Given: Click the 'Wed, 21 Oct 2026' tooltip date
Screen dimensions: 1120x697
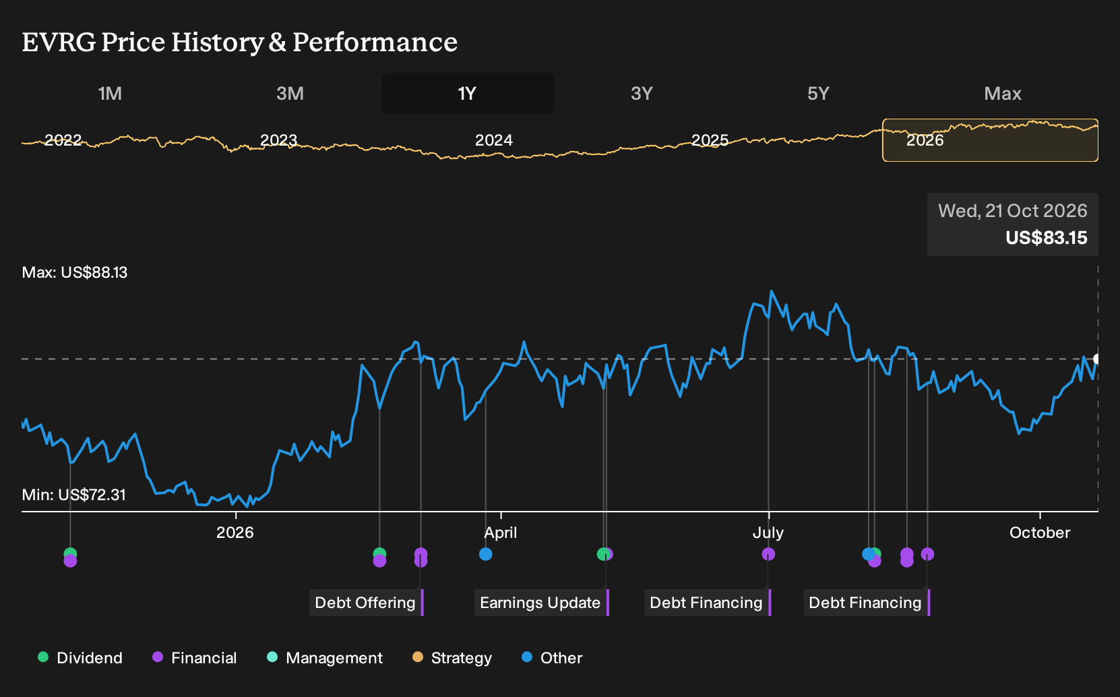Looking at the screenshot, I should coord(1013,211).
